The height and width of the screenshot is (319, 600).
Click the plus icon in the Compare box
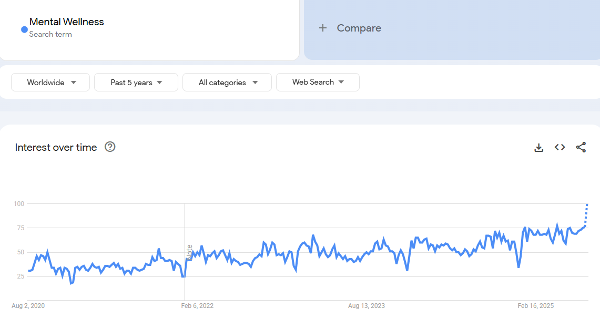[323, 28]
